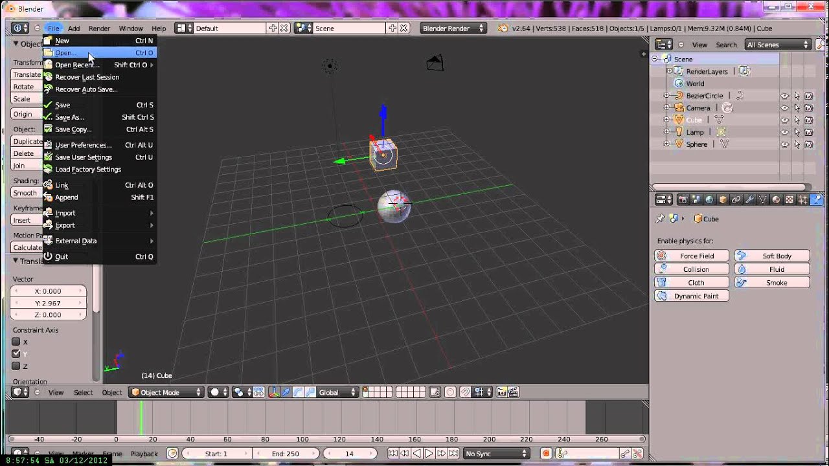The height and width of the screenshot is (466, 829).
Task: Open the Render properties camera icon
Action: pos(683,199)
